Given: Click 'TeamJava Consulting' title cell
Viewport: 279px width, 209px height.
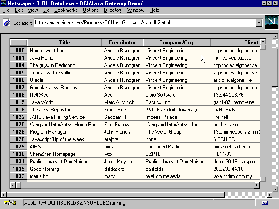Looking at the screenshot, I should [65, 73].
